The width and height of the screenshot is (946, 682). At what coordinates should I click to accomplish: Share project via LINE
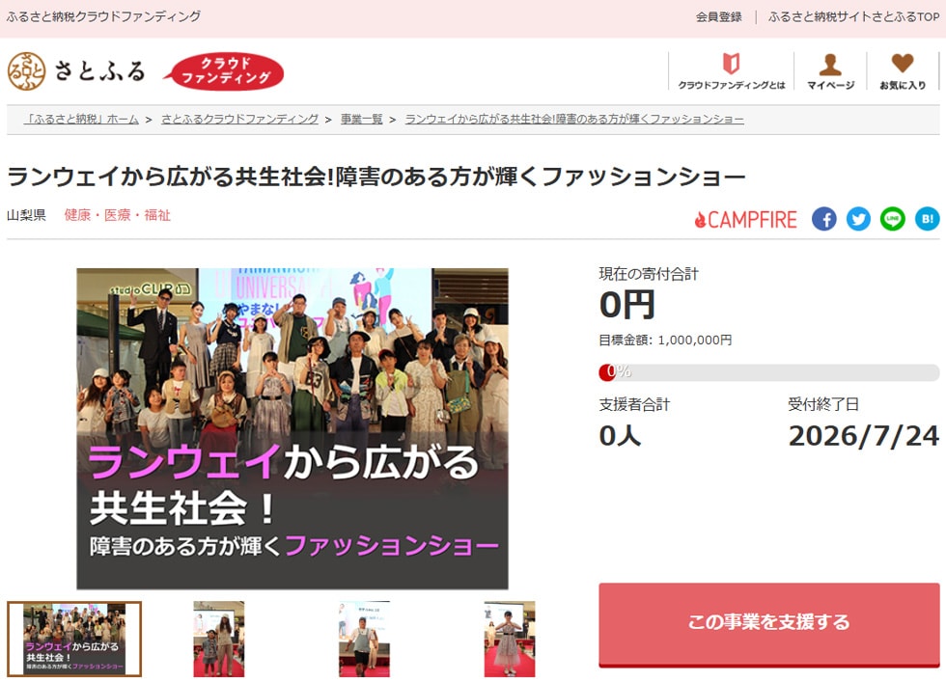[893, 219]
